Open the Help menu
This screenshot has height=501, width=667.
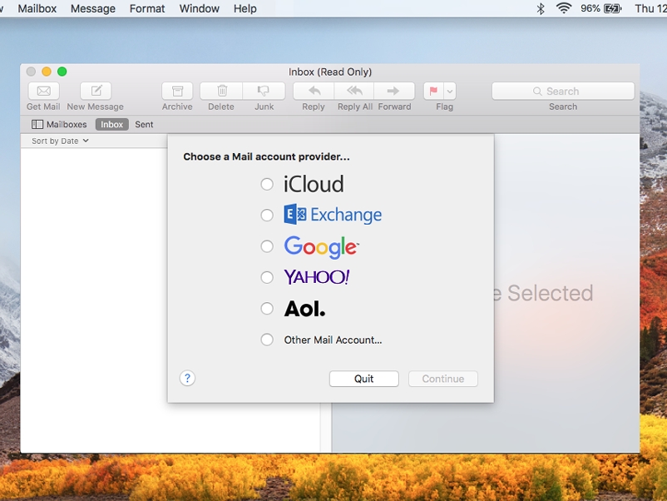coord(245,8)
